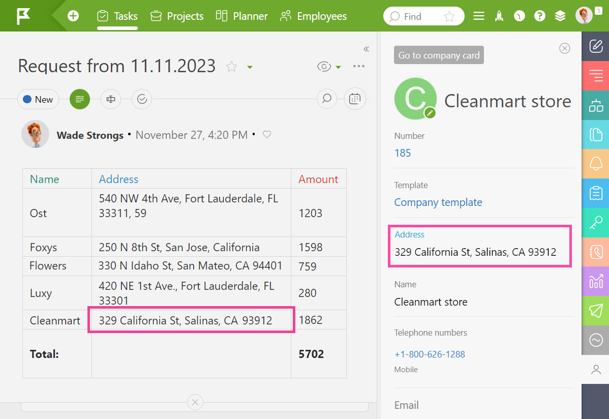Viewport: 609px width, 419px height.
Task: Click the light-blue documents icon in the right sidebar
Action: coord(596,134)
